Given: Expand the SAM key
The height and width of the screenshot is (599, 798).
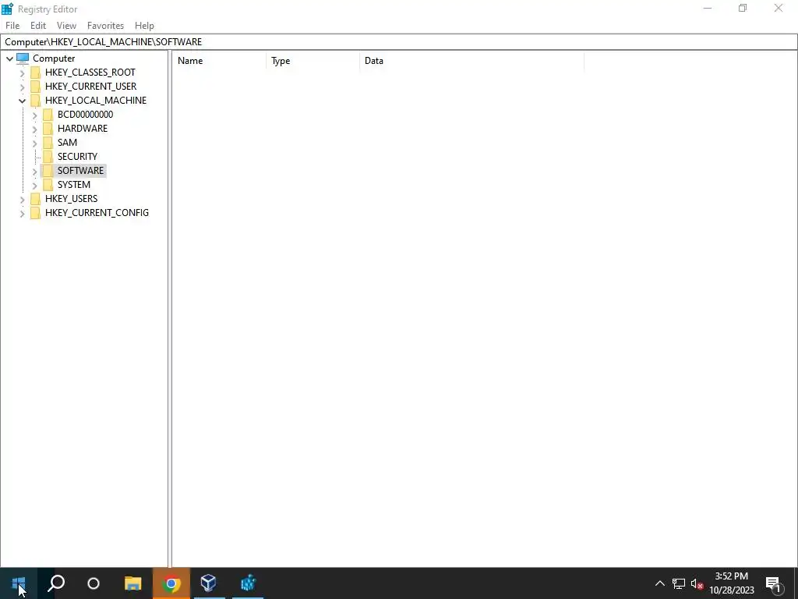Looking at the screenshot, I should point(34,144).
